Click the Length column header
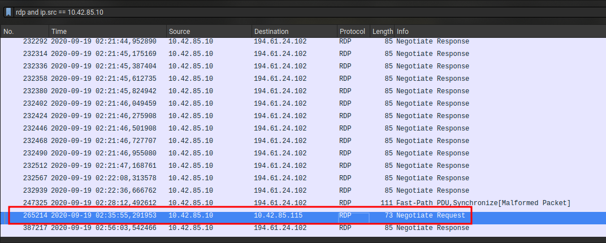Viewport: 606px width, 243px height. point(382,32)
